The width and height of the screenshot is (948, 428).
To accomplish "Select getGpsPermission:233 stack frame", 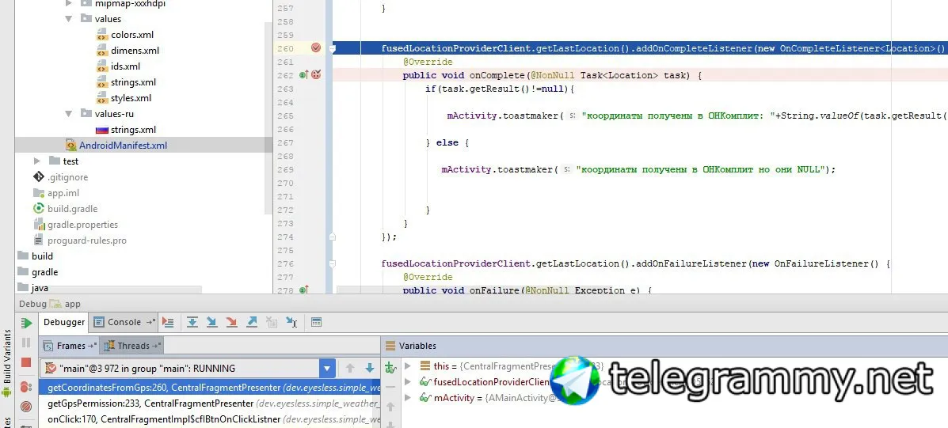I will (x=210, y=403).
